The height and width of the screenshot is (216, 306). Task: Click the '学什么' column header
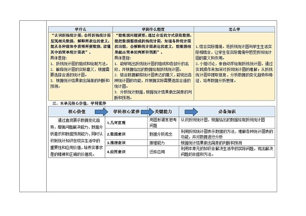[x=81, y=29]
